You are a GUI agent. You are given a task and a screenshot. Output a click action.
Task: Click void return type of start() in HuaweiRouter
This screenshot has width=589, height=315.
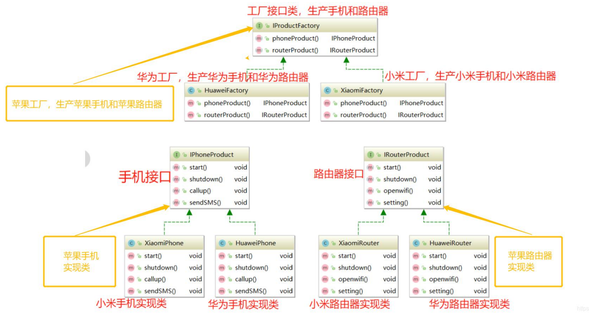[480, 256]
